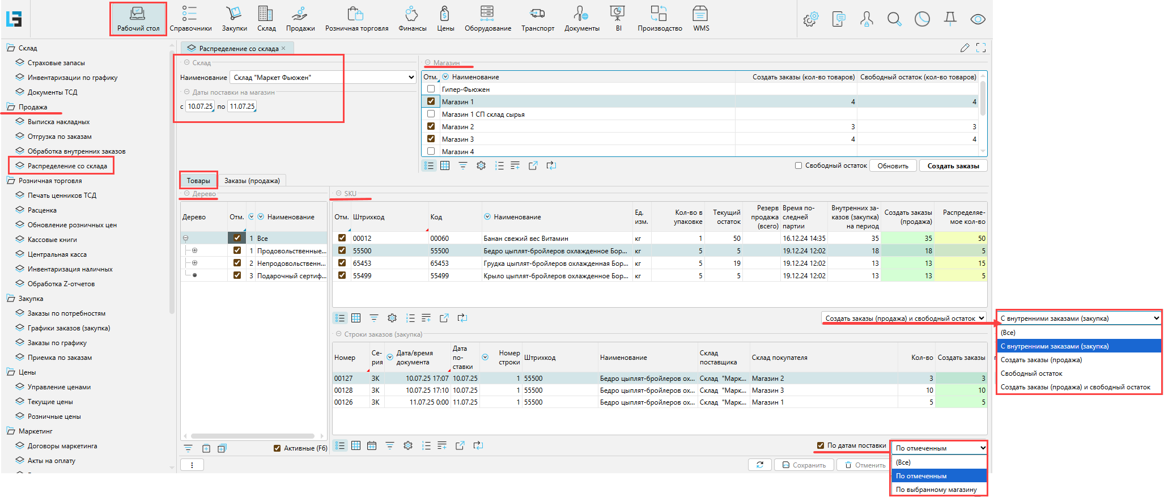Image resolution: width=1164 pixels, height=497 pixels.
Task: Uncheck the По датам поставки checkbox
Action: coord(821,445)
